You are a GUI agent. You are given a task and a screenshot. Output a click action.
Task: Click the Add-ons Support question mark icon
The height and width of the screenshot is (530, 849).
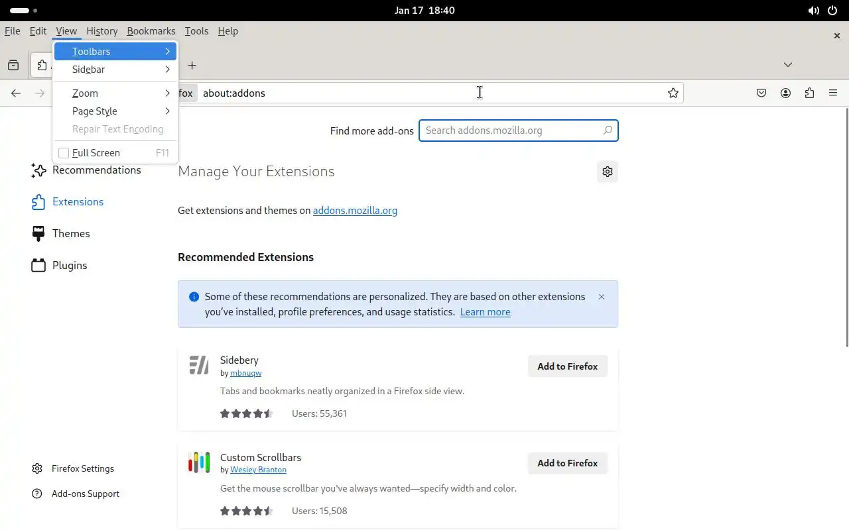[37, 494]
